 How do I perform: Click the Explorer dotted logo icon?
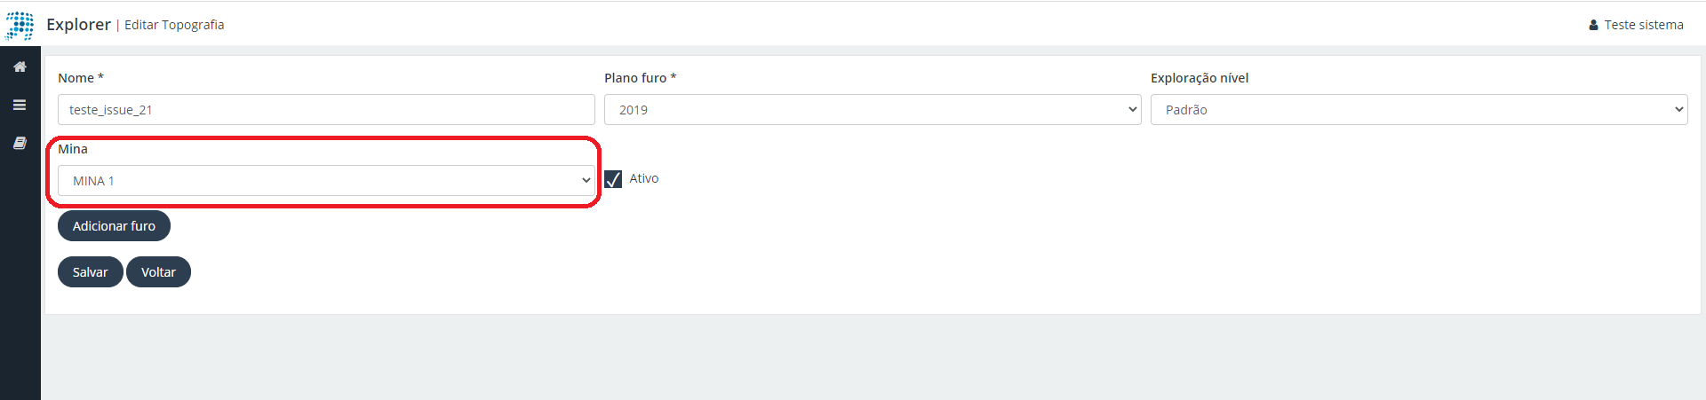click(x=20, y=26)
